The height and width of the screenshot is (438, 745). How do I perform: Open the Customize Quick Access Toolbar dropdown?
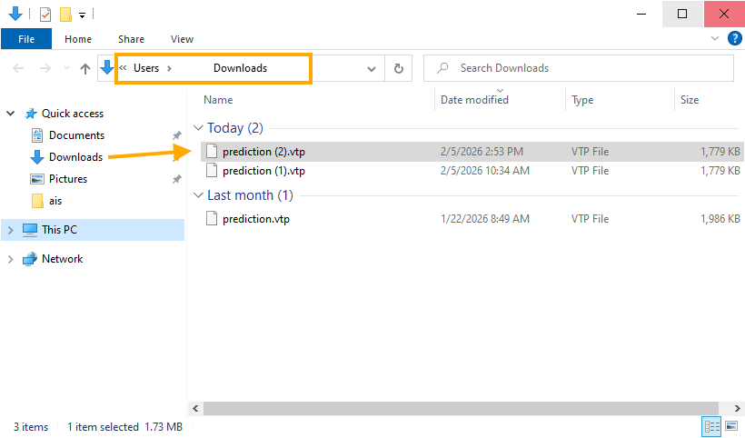click(83, 15)
